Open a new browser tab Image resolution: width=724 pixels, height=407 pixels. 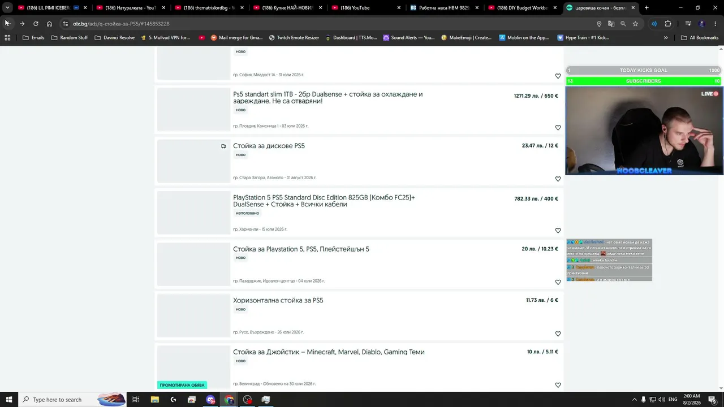click(x=647, y=8)
